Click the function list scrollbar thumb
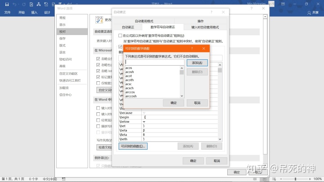 (x=182, y=72)
